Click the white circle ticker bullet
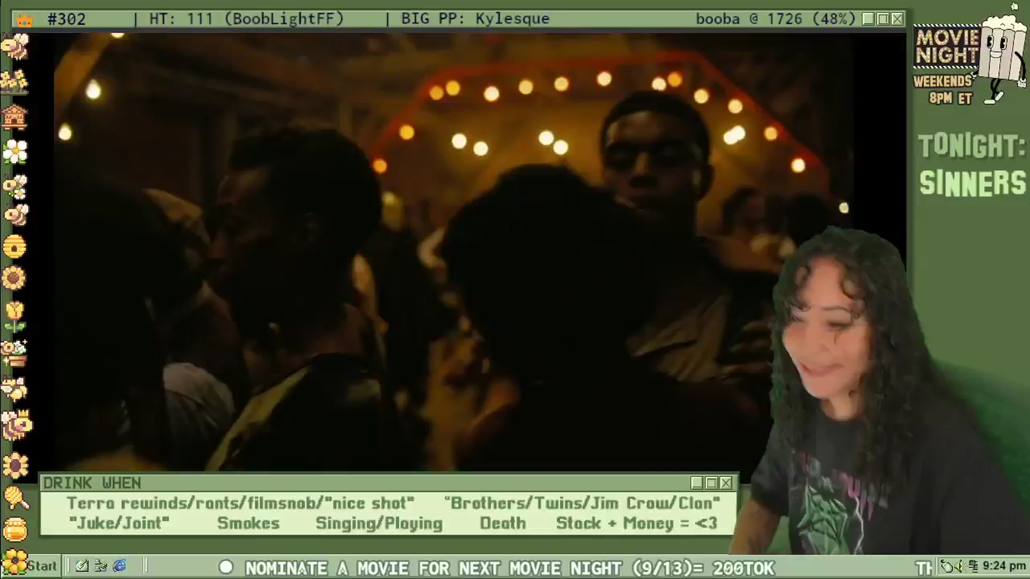 click(226, 567)
